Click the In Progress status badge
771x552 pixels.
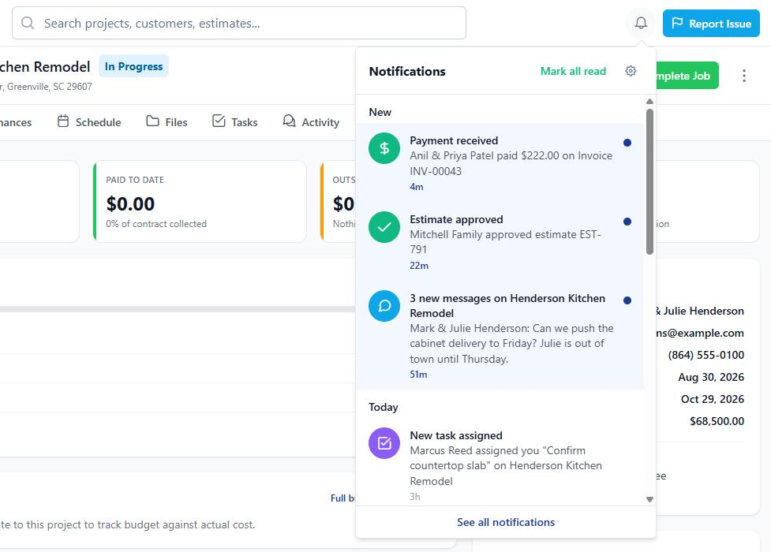[133, 66]
